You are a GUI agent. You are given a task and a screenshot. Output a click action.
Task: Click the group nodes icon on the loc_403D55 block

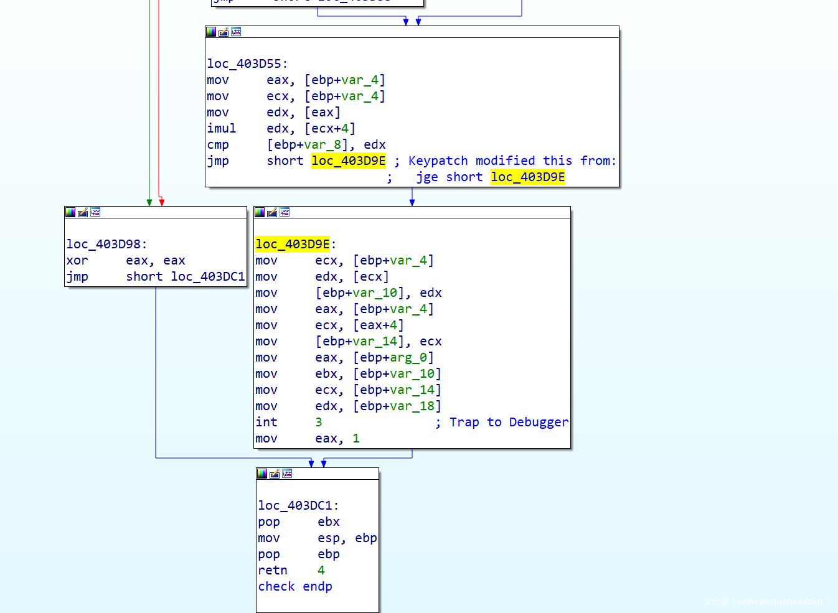[236, 32]
